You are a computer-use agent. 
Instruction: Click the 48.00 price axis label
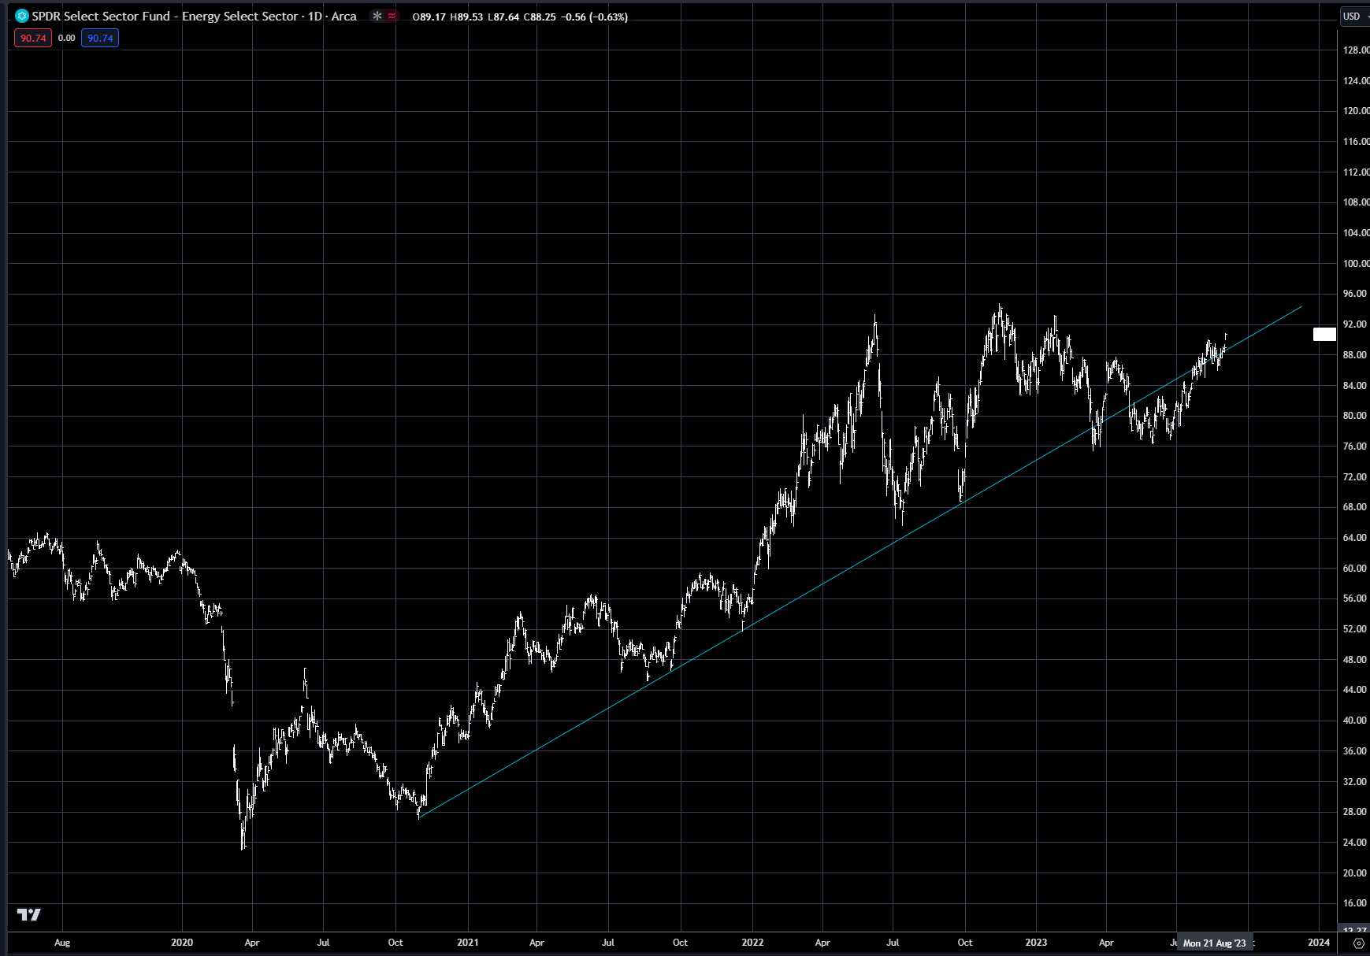point(1355,660)
